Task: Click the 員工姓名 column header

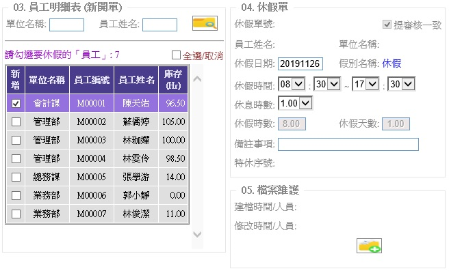Action: click(136, 80)
